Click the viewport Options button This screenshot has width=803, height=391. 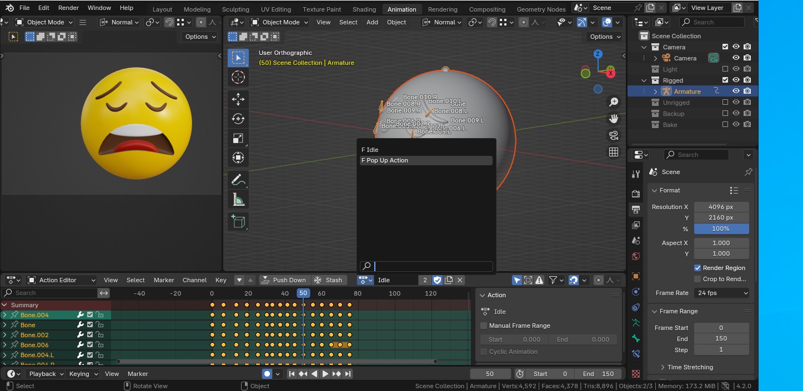(x=605, y=37)
